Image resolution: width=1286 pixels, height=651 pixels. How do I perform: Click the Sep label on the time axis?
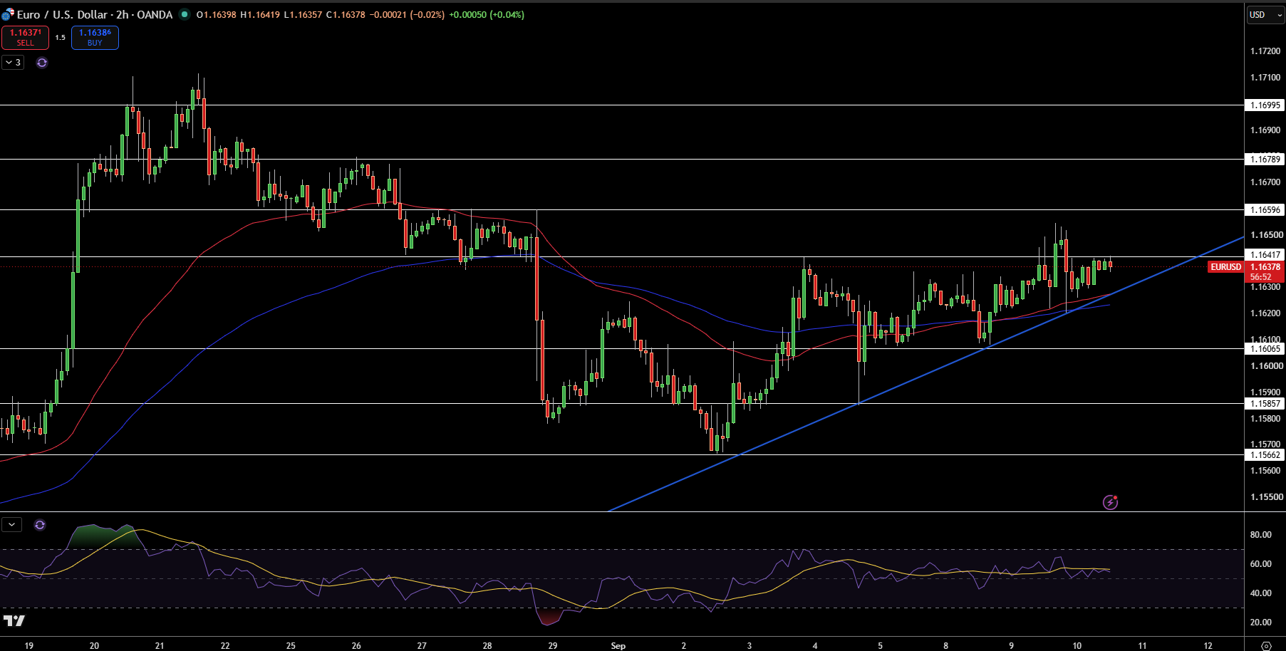618,646
